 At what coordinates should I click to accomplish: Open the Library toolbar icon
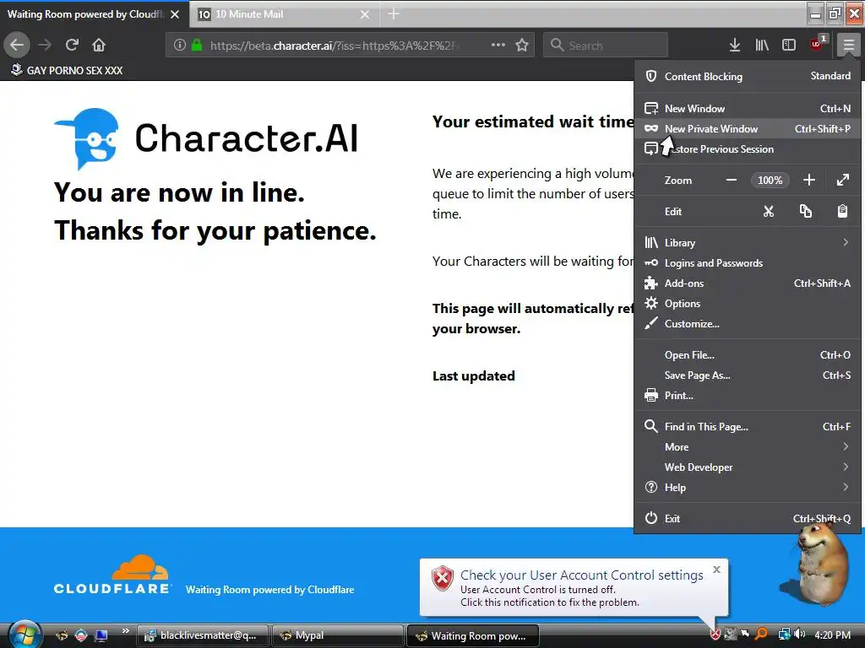[762, 46]
